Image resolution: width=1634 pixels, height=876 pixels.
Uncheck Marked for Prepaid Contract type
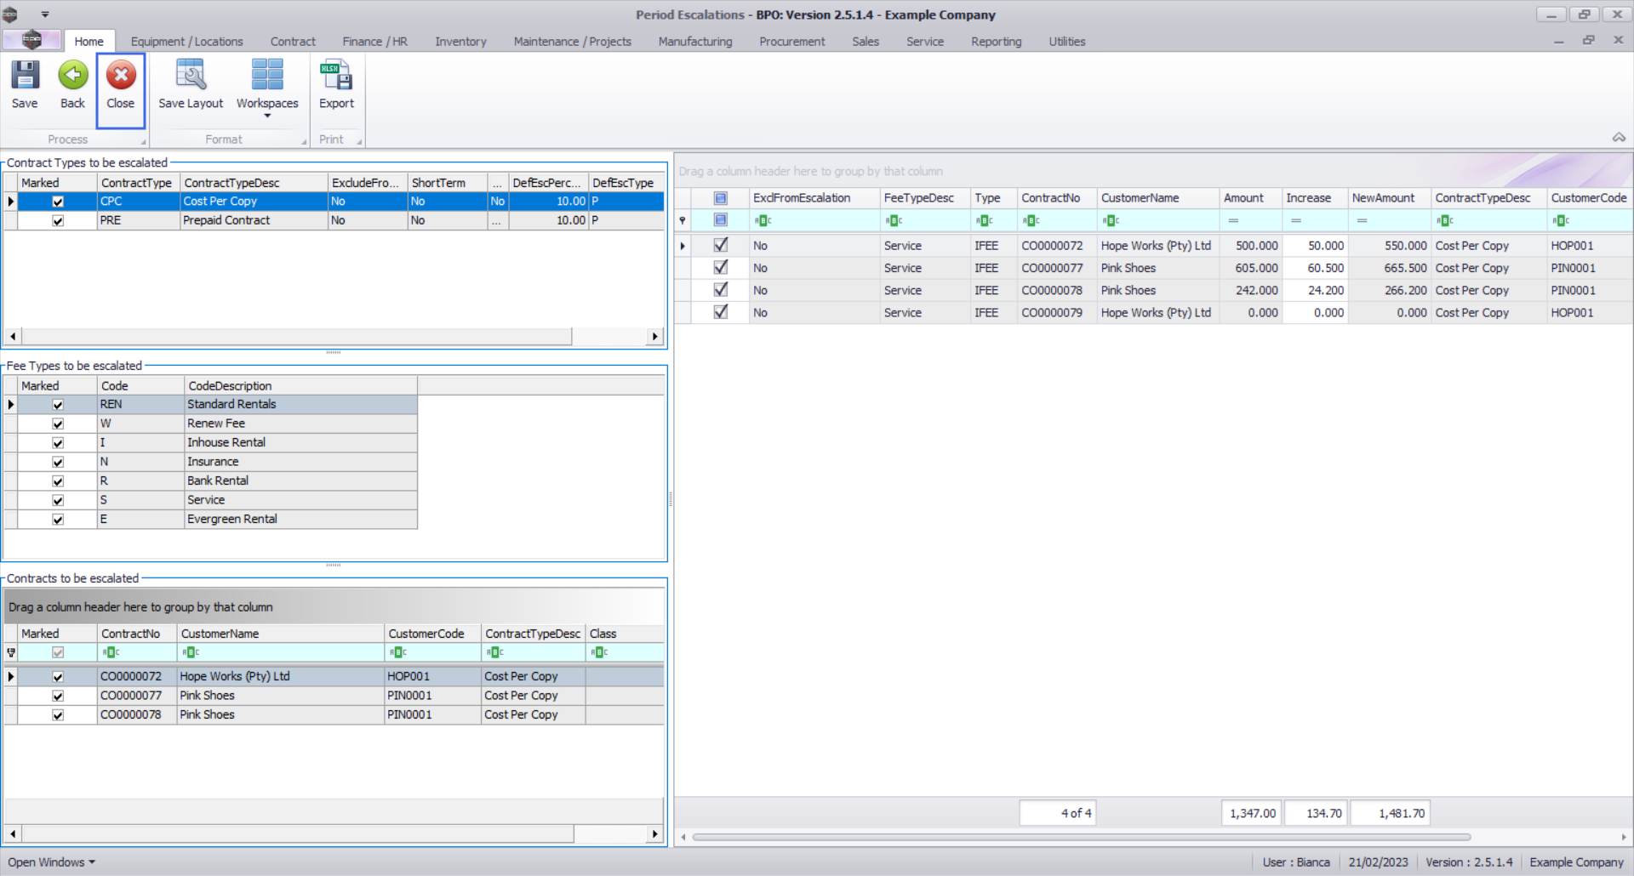58,221
